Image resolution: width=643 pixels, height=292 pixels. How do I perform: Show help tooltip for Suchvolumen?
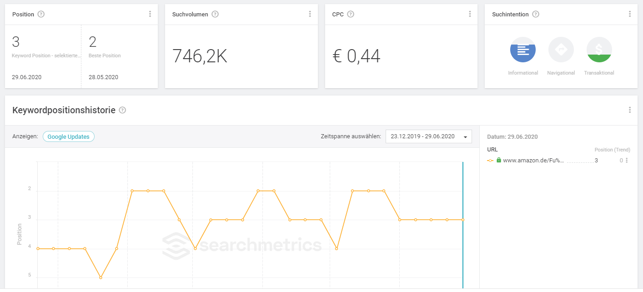[x=215, y=14]
